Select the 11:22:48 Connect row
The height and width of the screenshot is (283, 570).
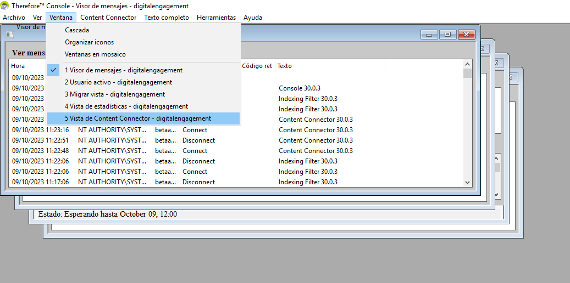pos(236,151)
